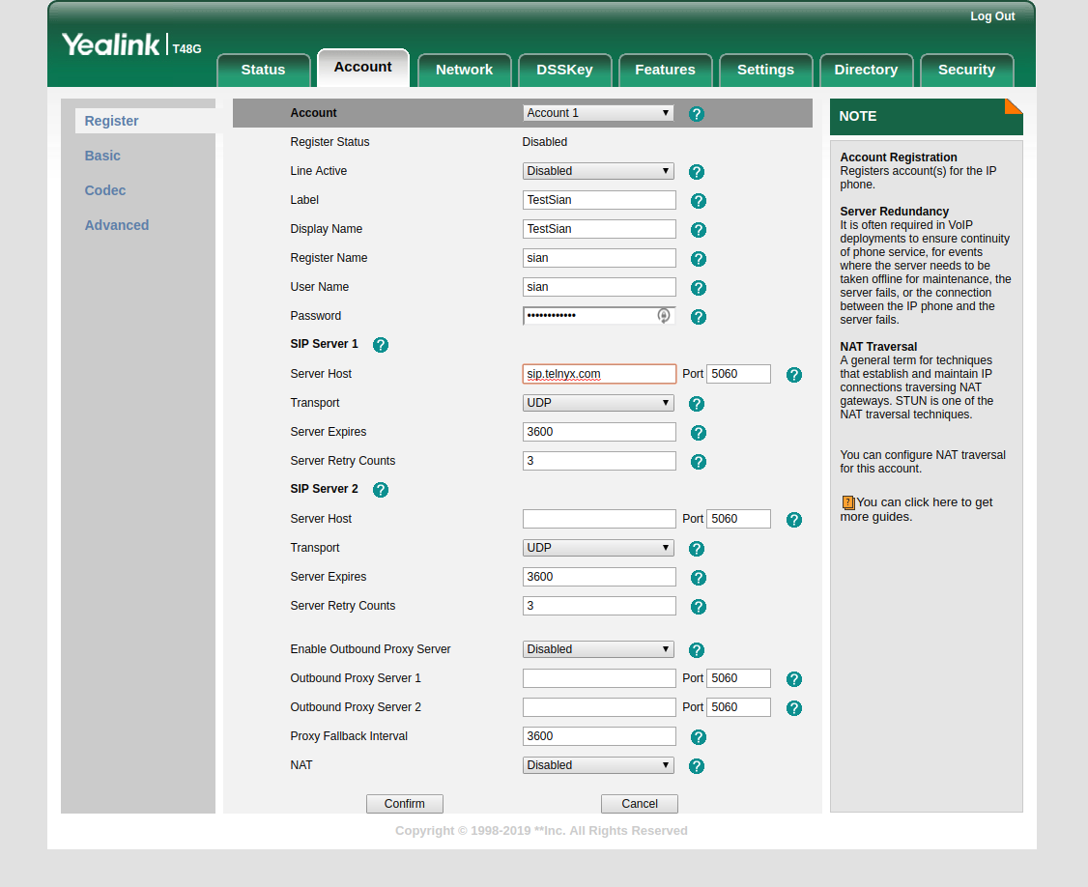Open Advanced in the sidebar
This screenshot has height=887, width=1088.
tap(117, 225)
